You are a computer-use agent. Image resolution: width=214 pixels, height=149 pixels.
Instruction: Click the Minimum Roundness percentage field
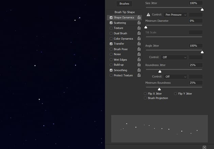[196, 83]
